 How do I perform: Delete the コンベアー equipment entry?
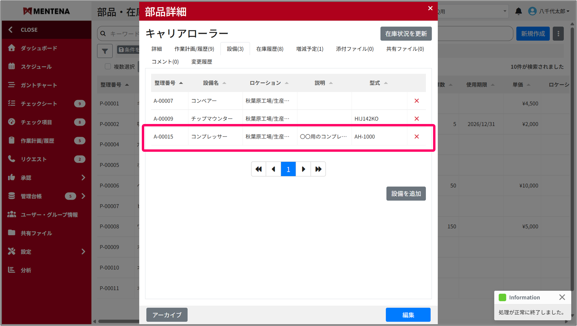[x=416, y=101]
